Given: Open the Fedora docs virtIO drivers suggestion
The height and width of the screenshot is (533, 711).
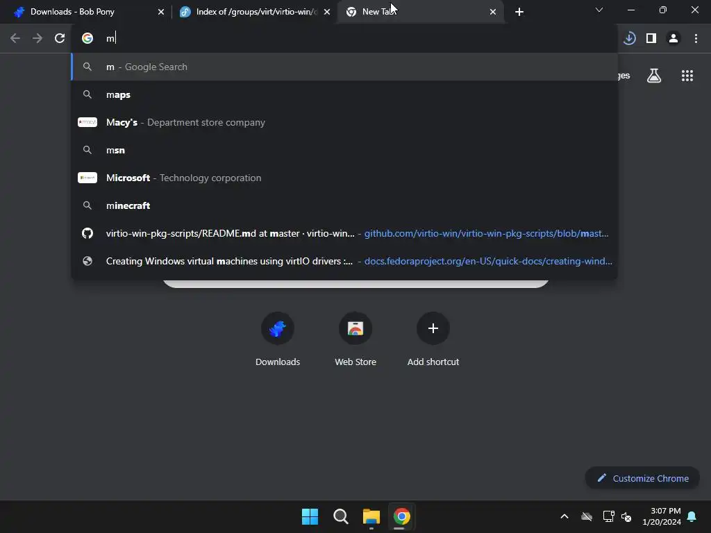Looking at the screenshot, I should [344, 261].
